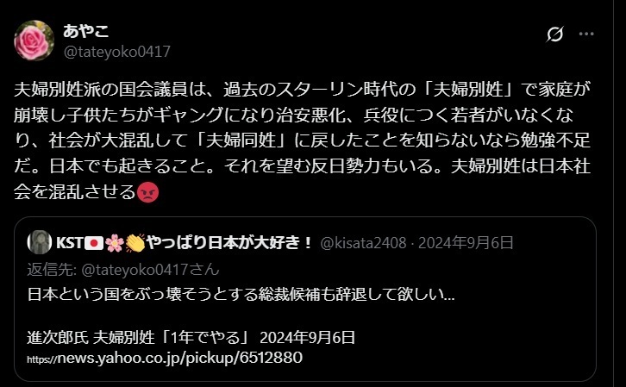Open the Grok explain icon

(555, 34)
